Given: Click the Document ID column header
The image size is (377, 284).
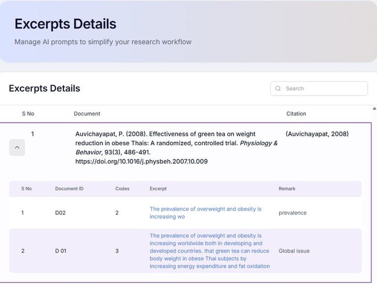Looking at the screenshot, I should (x=69, y=189).
